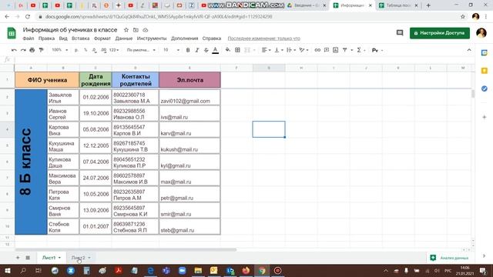Open Calendar in the side panel
Image resolution: width=493 pixels, height=277 pixels.
pyautogui.click(x=485, y=53)
